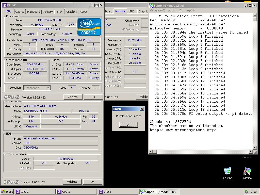Click the system tray icon near 2.10
The image size is (260, 195).
(246, 192)
